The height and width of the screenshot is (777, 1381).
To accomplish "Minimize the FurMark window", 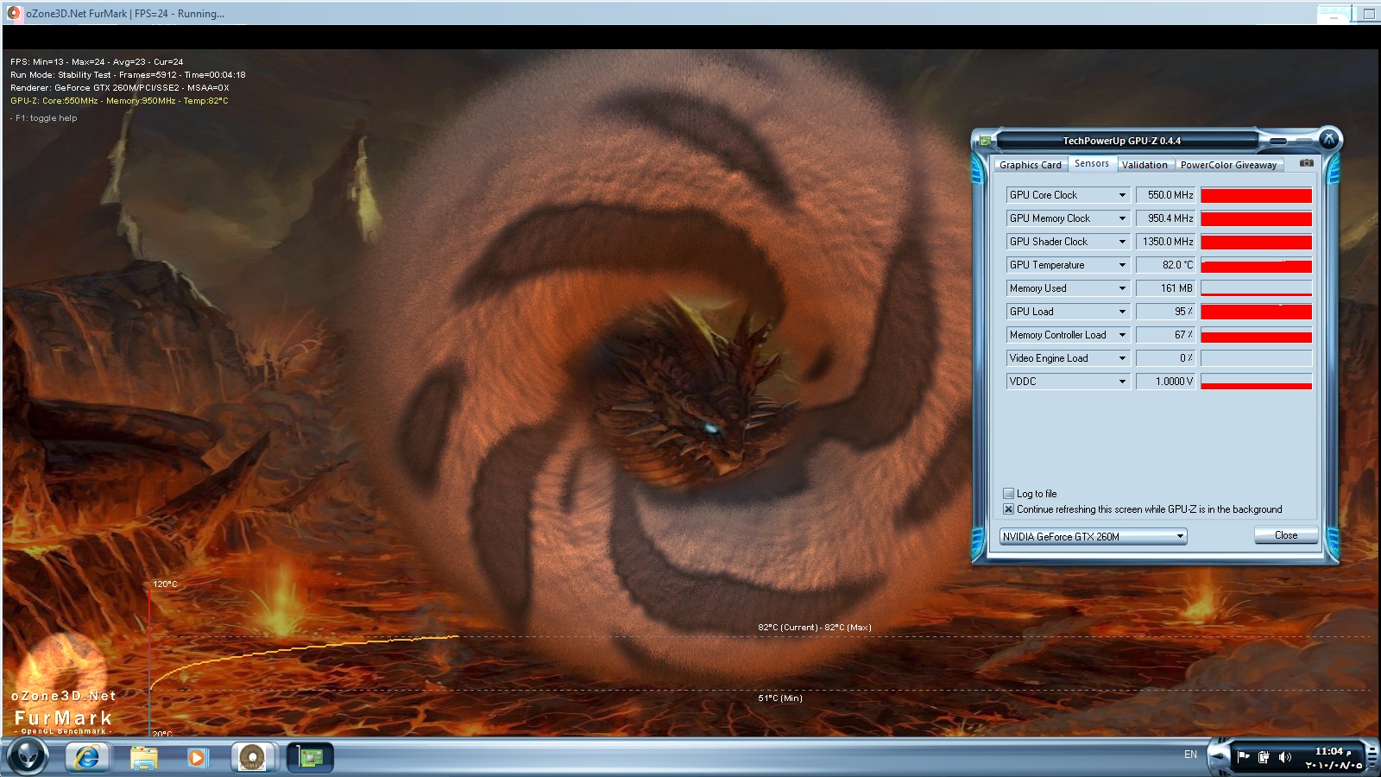I will pyautogui.click(x=1334, y=14).
